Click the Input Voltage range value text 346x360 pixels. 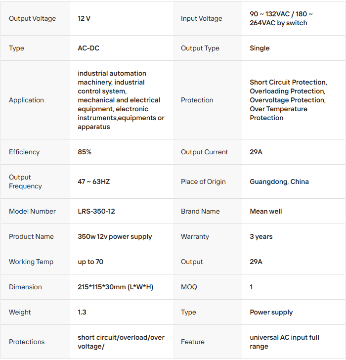[x=281, y=19]
